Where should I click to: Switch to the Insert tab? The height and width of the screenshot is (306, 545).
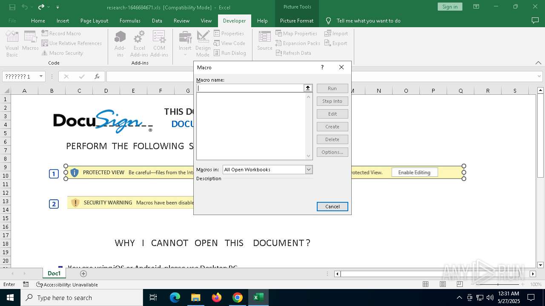[63, 20]
